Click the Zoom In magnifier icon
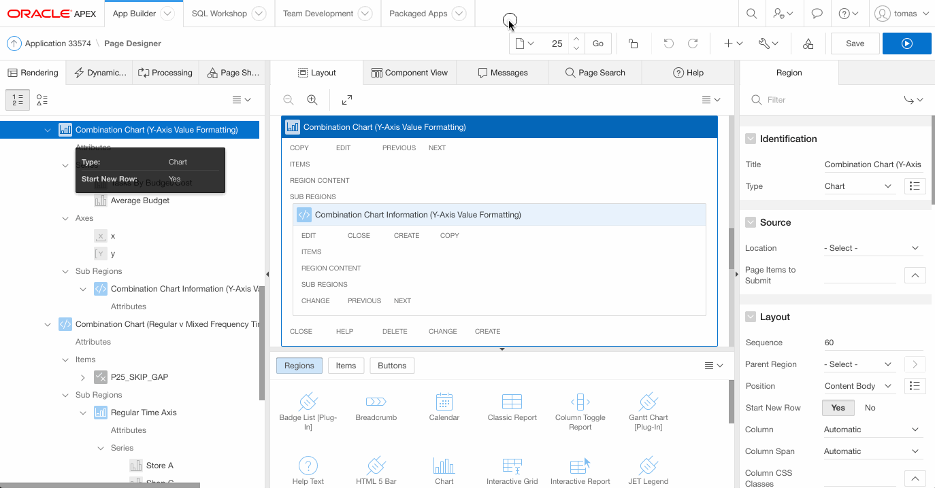The height and width of the screenshot is (488, 935). [x=312, y=100]
